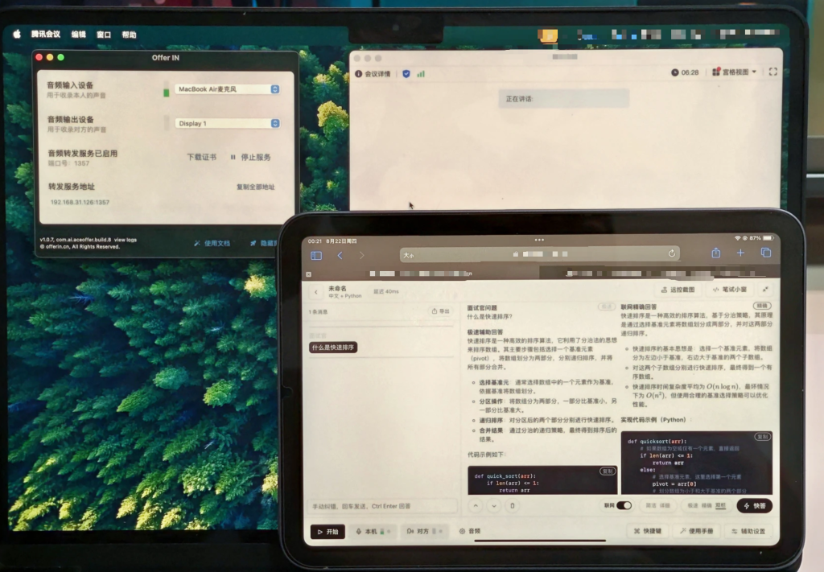Screen dimensions: 824x572
Task: Click the 快答 button
Action: pyautogui.click(x=754, y=505)
